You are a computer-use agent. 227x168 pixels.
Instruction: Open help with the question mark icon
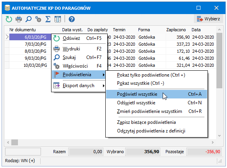tap(72, 19)
